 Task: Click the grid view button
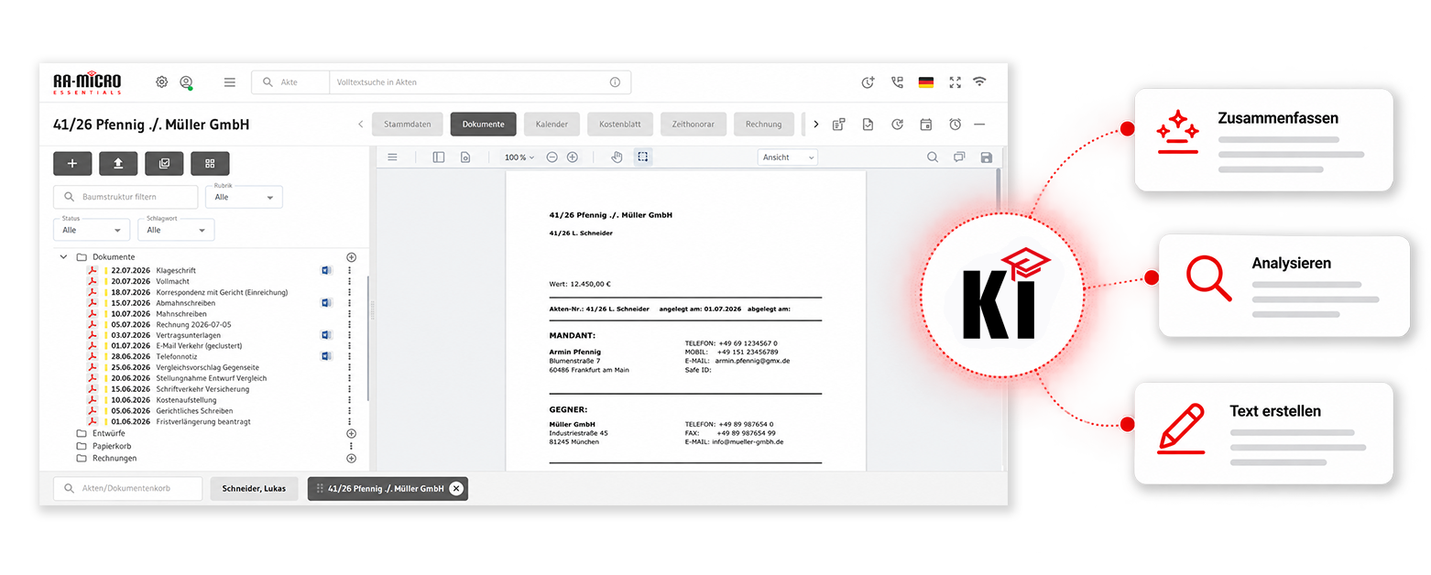210,164
